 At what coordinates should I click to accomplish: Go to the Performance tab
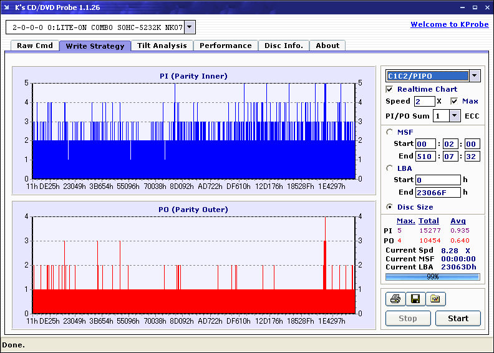pos(225,46)
